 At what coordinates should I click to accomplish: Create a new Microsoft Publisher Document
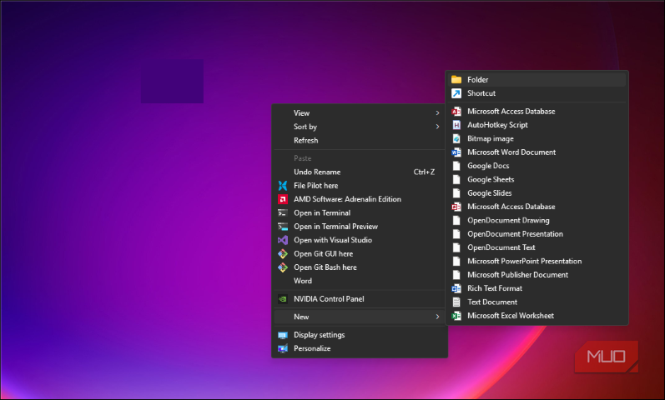(537, 274)
